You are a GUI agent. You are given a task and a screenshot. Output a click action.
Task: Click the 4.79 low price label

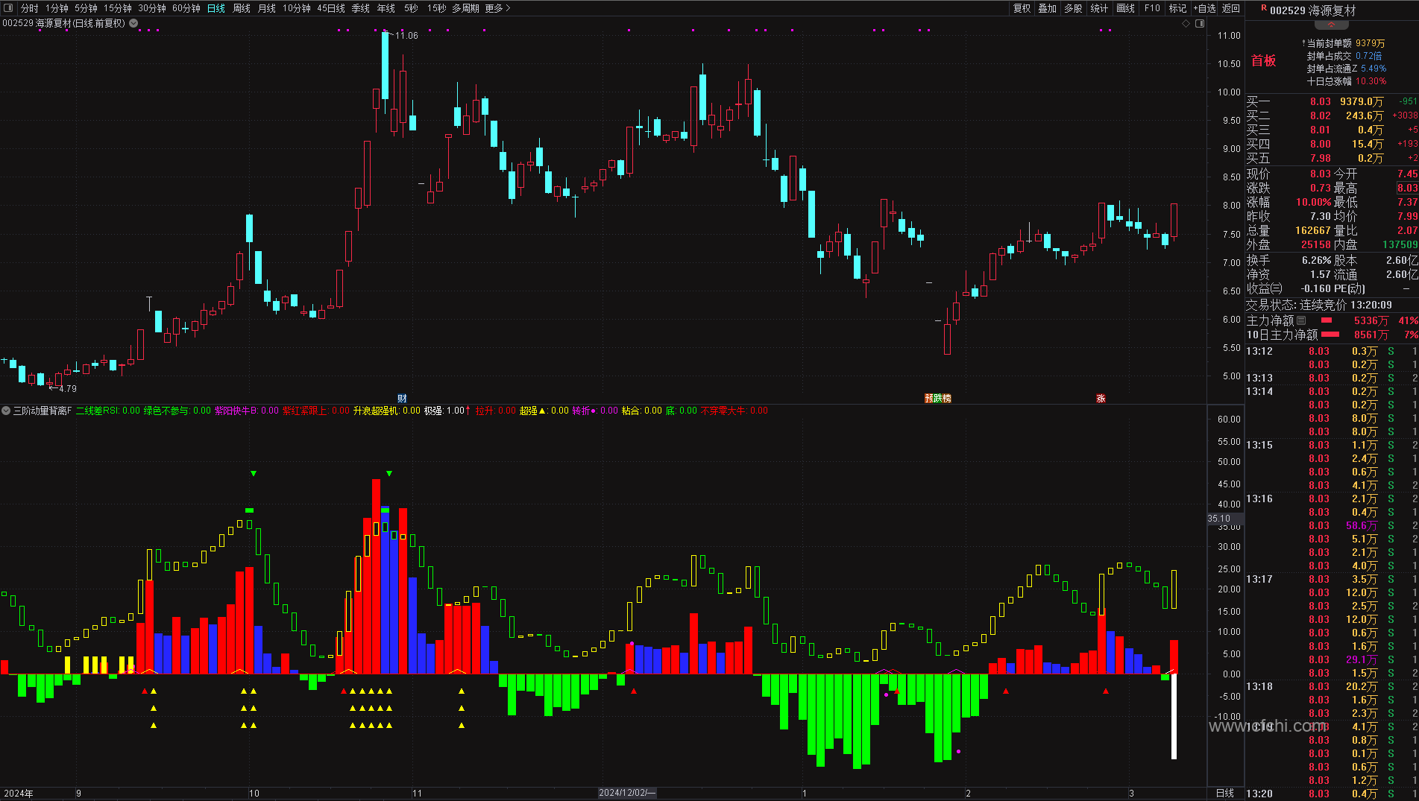(x=67, y=388)
